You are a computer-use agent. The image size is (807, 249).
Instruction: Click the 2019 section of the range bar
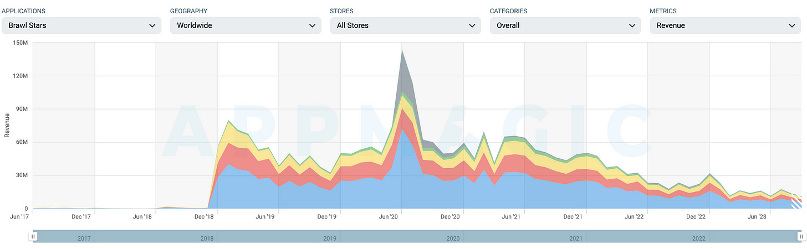click(x=330, y=238)
